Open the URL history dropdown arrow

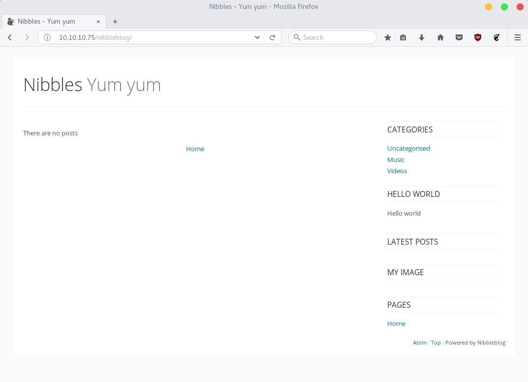257,37
